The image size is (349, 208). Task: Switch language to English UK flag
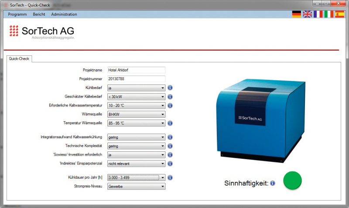(307, 14)
